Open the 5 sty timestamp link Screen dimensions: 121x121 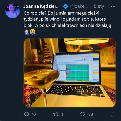tap(99, 6)
